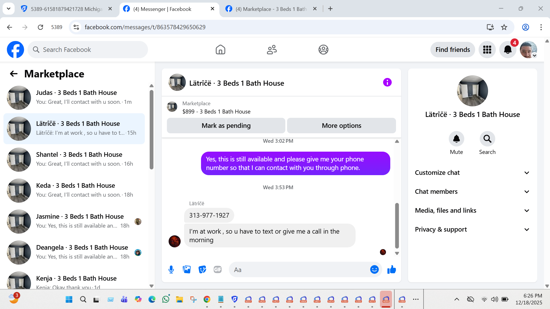Click the browser back arrow
550x309 pixels.
point(9,27)
